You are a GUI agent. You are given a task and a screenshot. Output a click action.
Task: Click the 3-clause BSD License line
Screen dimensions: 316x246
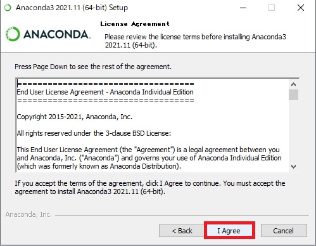click(94, 133)
